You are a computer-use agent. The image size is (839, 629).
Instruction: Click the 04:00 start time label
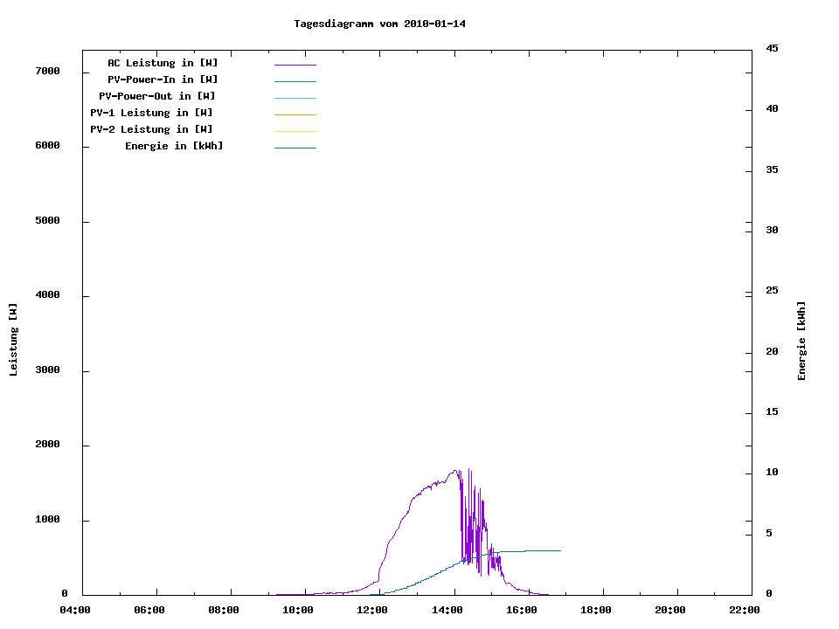(75, 610)
